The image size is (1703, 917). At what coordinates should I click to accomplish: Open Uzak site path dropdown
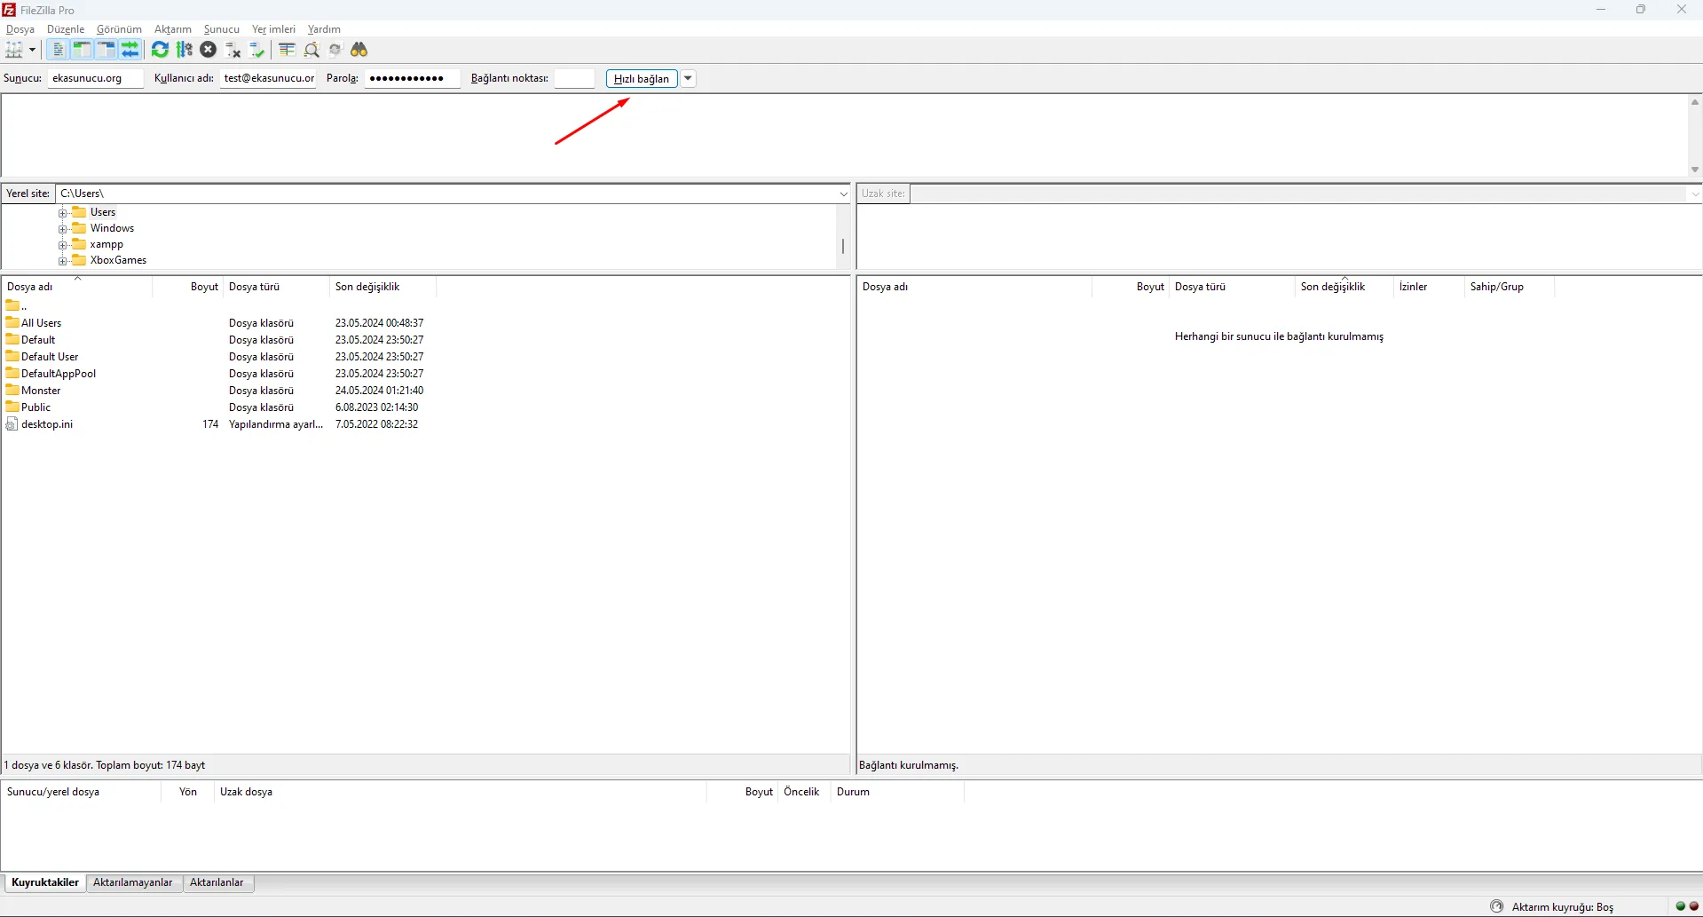pos(1694,194)
